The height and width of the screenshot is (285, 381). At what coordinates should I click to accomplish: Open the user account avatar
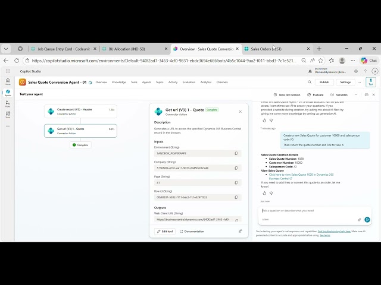coord(375,71)
